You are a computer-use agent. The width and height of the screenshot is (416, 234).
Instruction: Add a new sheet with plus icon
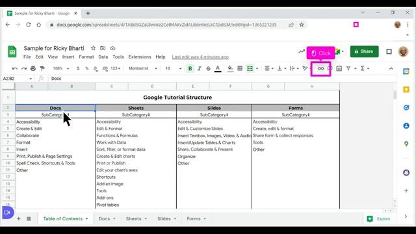(19, 218)
